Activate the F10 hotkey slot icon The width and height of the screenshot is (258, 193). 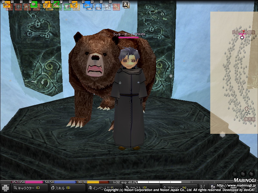click(98, 7)
